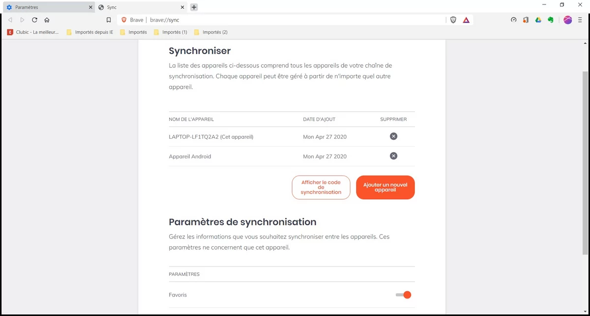Open a new tab with plus button

coord(194,7)
